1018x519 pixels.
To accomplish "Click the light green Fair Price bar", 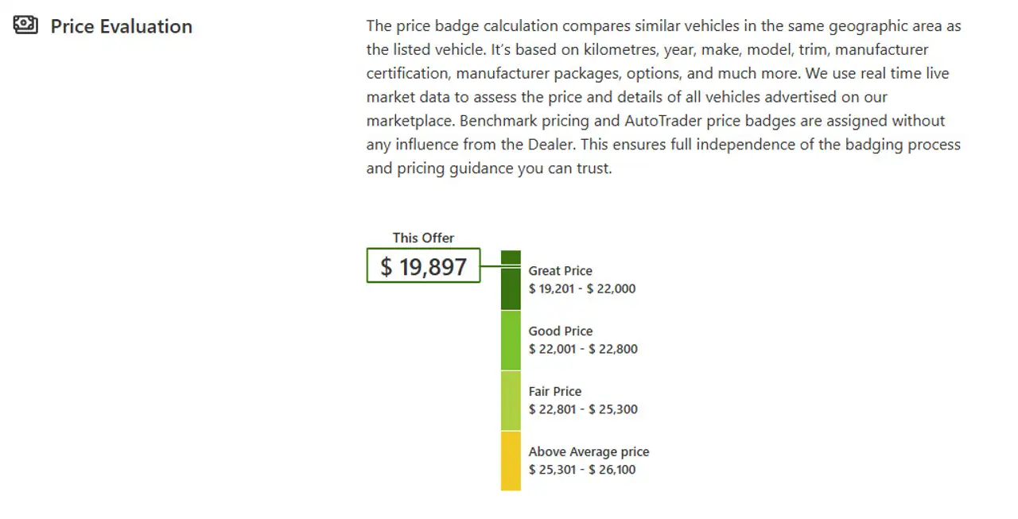I will [511, 401].
